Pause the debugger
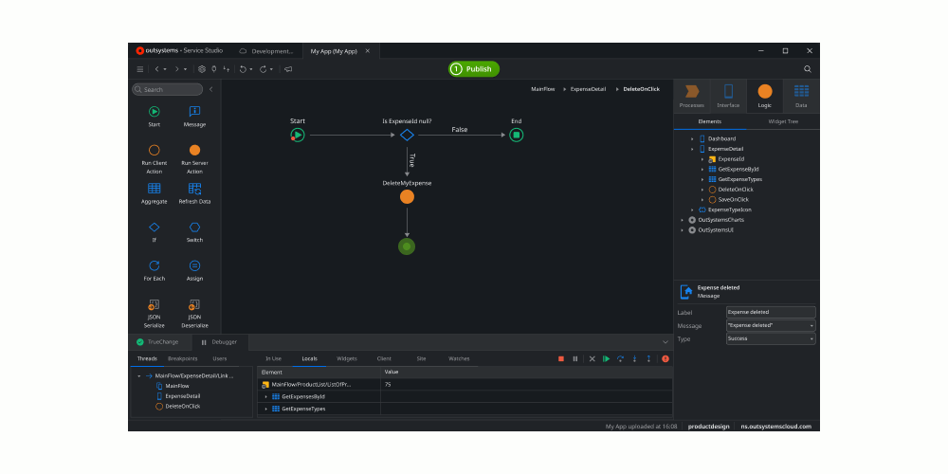This screenshot has height=474, width=948. pyautogui.click(x=575, y=359)
